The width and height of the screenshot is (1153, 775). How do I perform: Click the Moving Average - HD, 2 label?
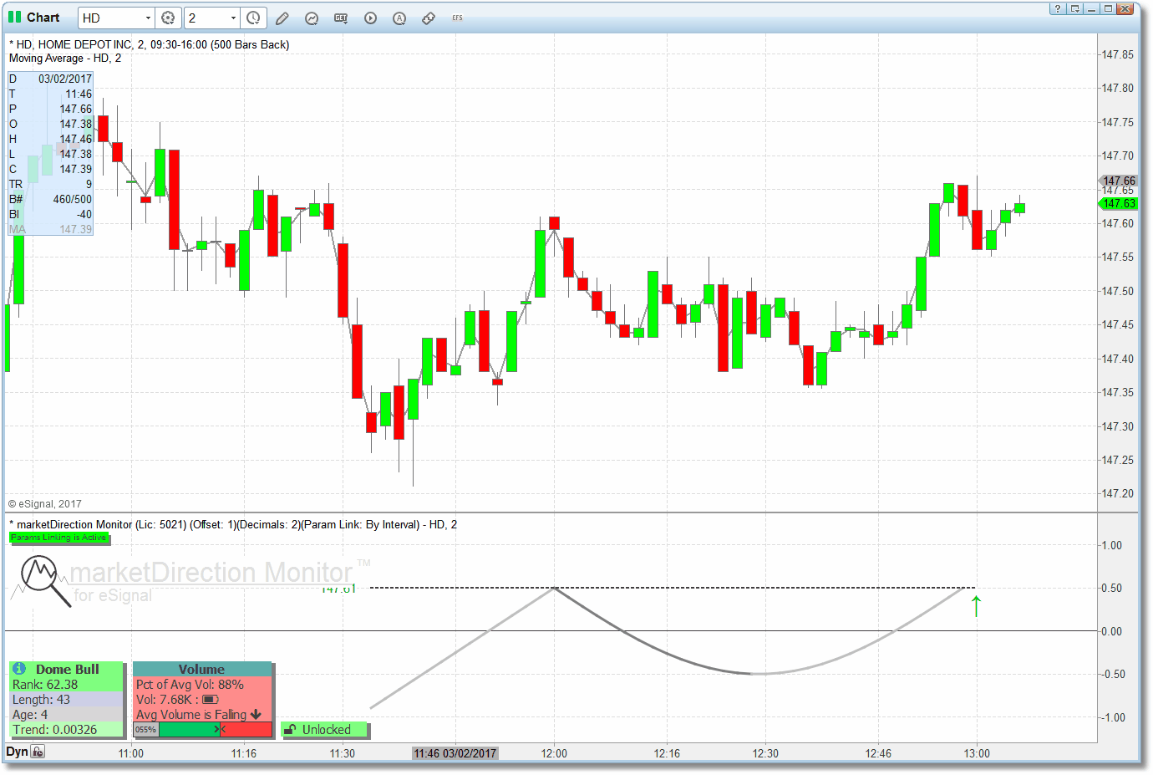tap(65, 59)
